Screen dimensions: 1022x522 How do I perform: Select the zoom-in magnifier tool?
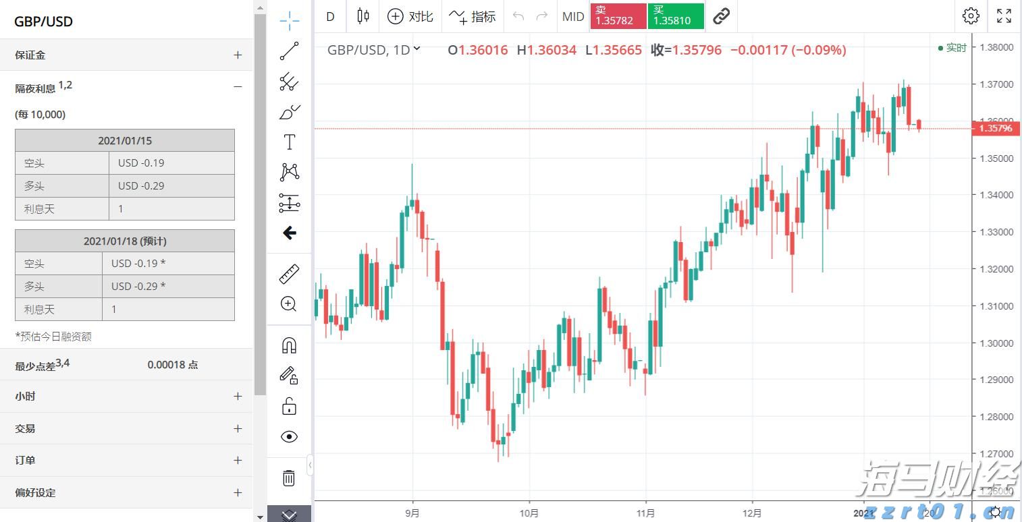pyautogui.click(x=289, y=303)
